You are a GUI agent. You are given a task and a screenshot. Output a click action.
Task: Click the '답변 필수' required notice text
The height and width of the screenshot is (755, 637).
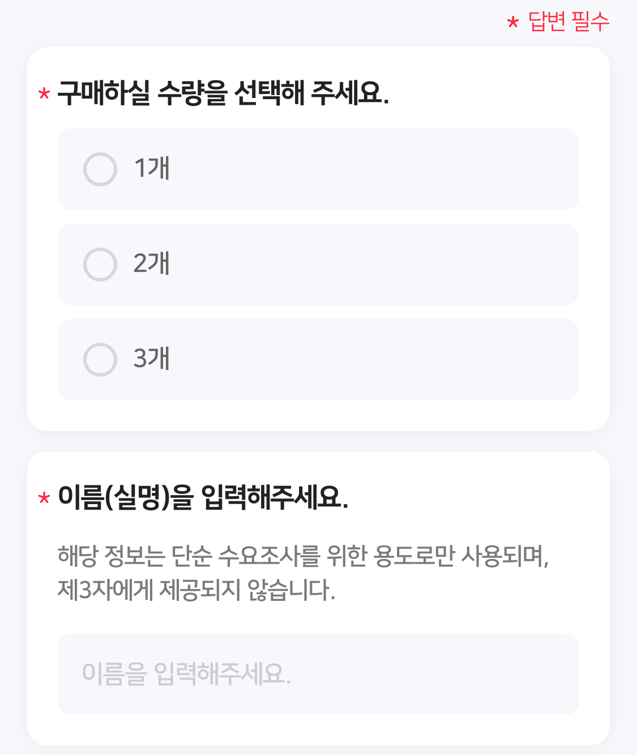pos(568,22)
